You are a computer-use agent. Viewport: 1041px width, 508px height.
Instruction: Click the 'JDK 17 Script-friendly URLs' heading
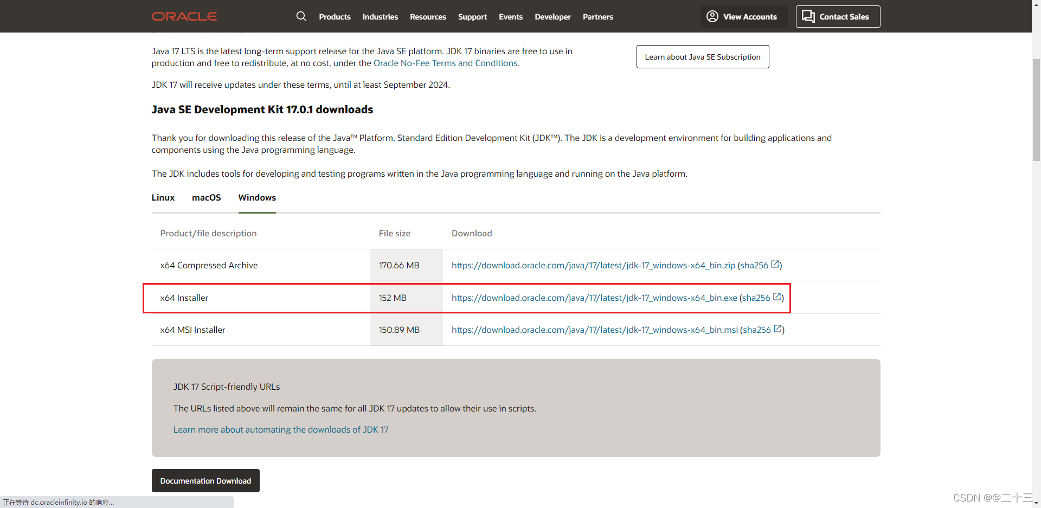[227, 387]
